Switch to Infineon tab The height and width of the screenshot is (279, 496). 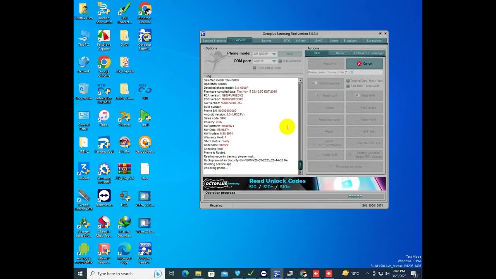pyautogui.click(x=301, y=41)
